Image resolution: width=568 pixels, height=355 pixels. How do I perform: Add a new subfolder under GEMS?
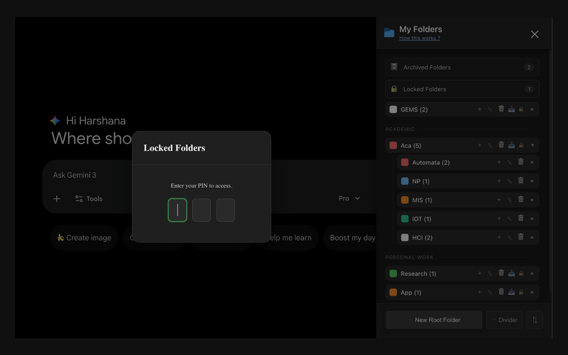coord(479,109)
